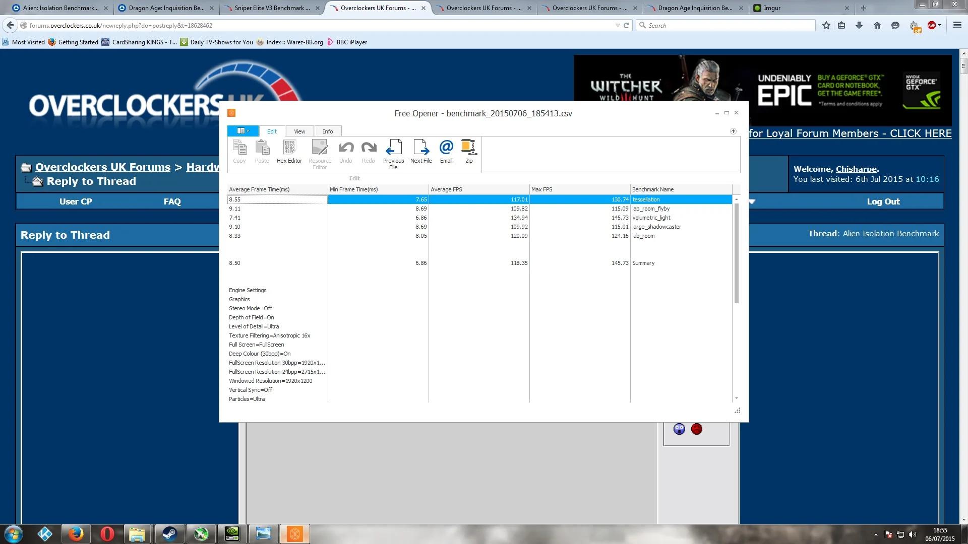Click the browser Search input field
The height and width of the screenshot is (544, 968).
tap(726, 25)
